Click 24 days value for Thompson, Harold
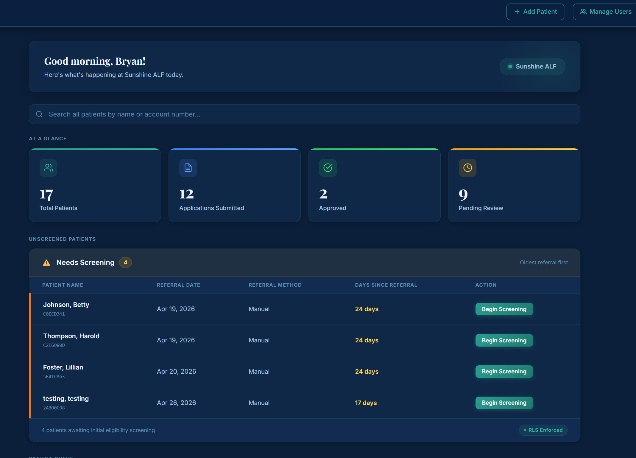 (367, 340)
